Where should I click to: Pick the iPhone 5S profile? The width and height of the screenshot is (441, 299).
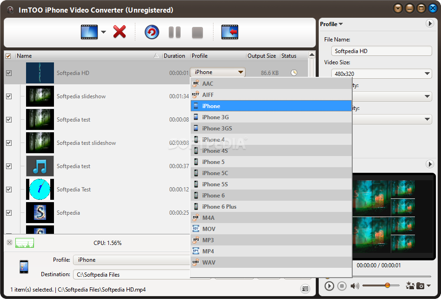coord(271,184)
